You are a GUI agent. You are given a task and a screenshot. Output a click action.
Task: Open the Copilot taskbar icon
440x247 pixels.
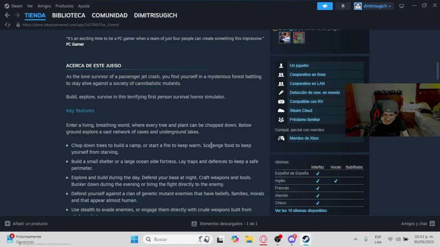pos(235,239)
